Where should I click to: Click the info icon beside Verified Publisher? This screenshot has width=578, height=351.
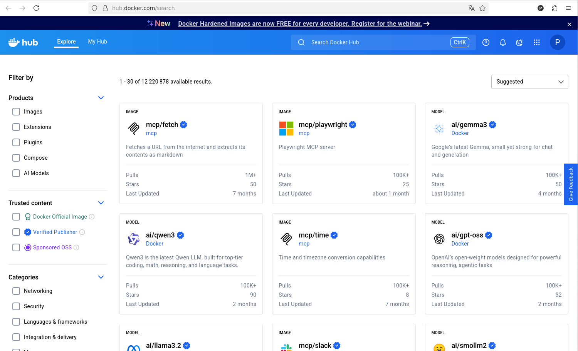[x=82, y=232]
